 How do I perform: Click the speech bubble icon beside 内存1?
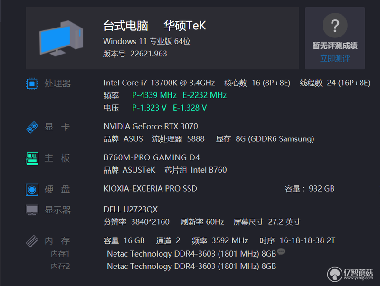click(x=281, y=251)
